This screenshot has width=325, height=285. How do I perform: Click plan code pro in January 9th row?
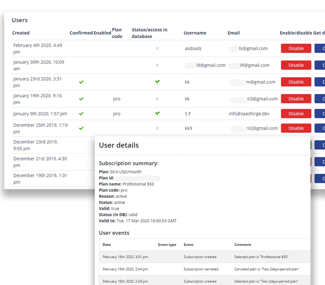(x=117, y=114)
